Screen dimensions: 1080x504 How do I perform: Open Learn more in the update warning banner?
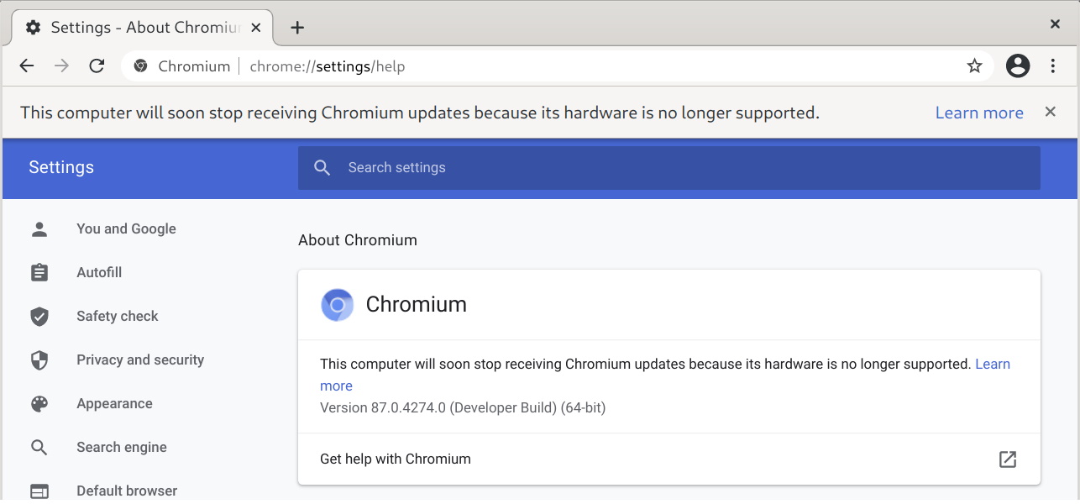(979, 112)
